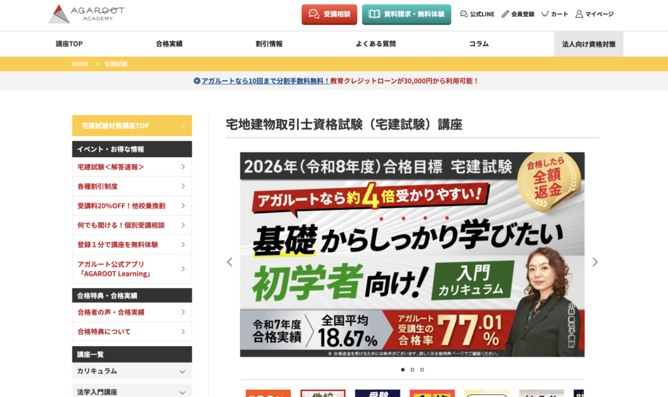Image resolution: width=668 pixels, height=397 pixels.
Task: Select the third carousel dot indicator
Action: [x=422, y=370]
